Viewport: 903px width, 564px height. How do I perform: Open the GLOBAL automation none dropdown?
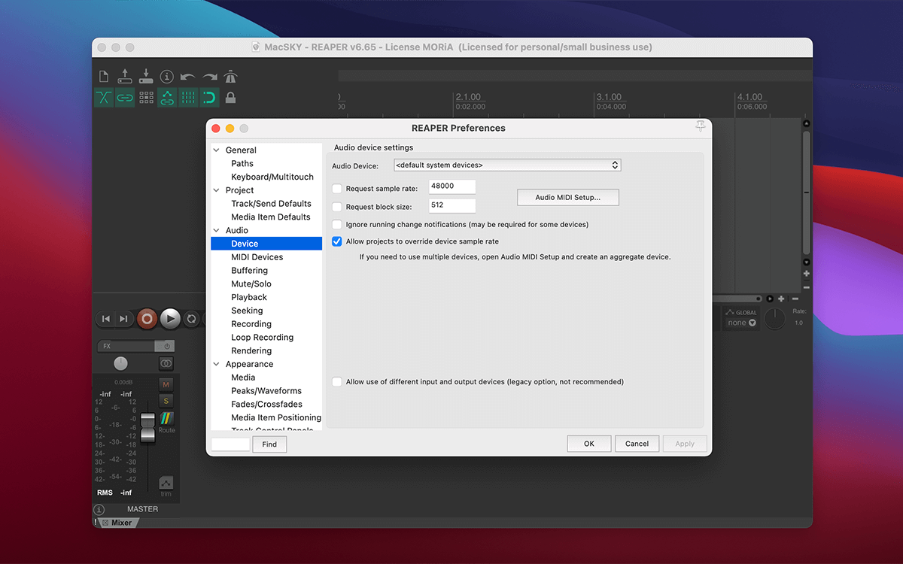[741, 323]
